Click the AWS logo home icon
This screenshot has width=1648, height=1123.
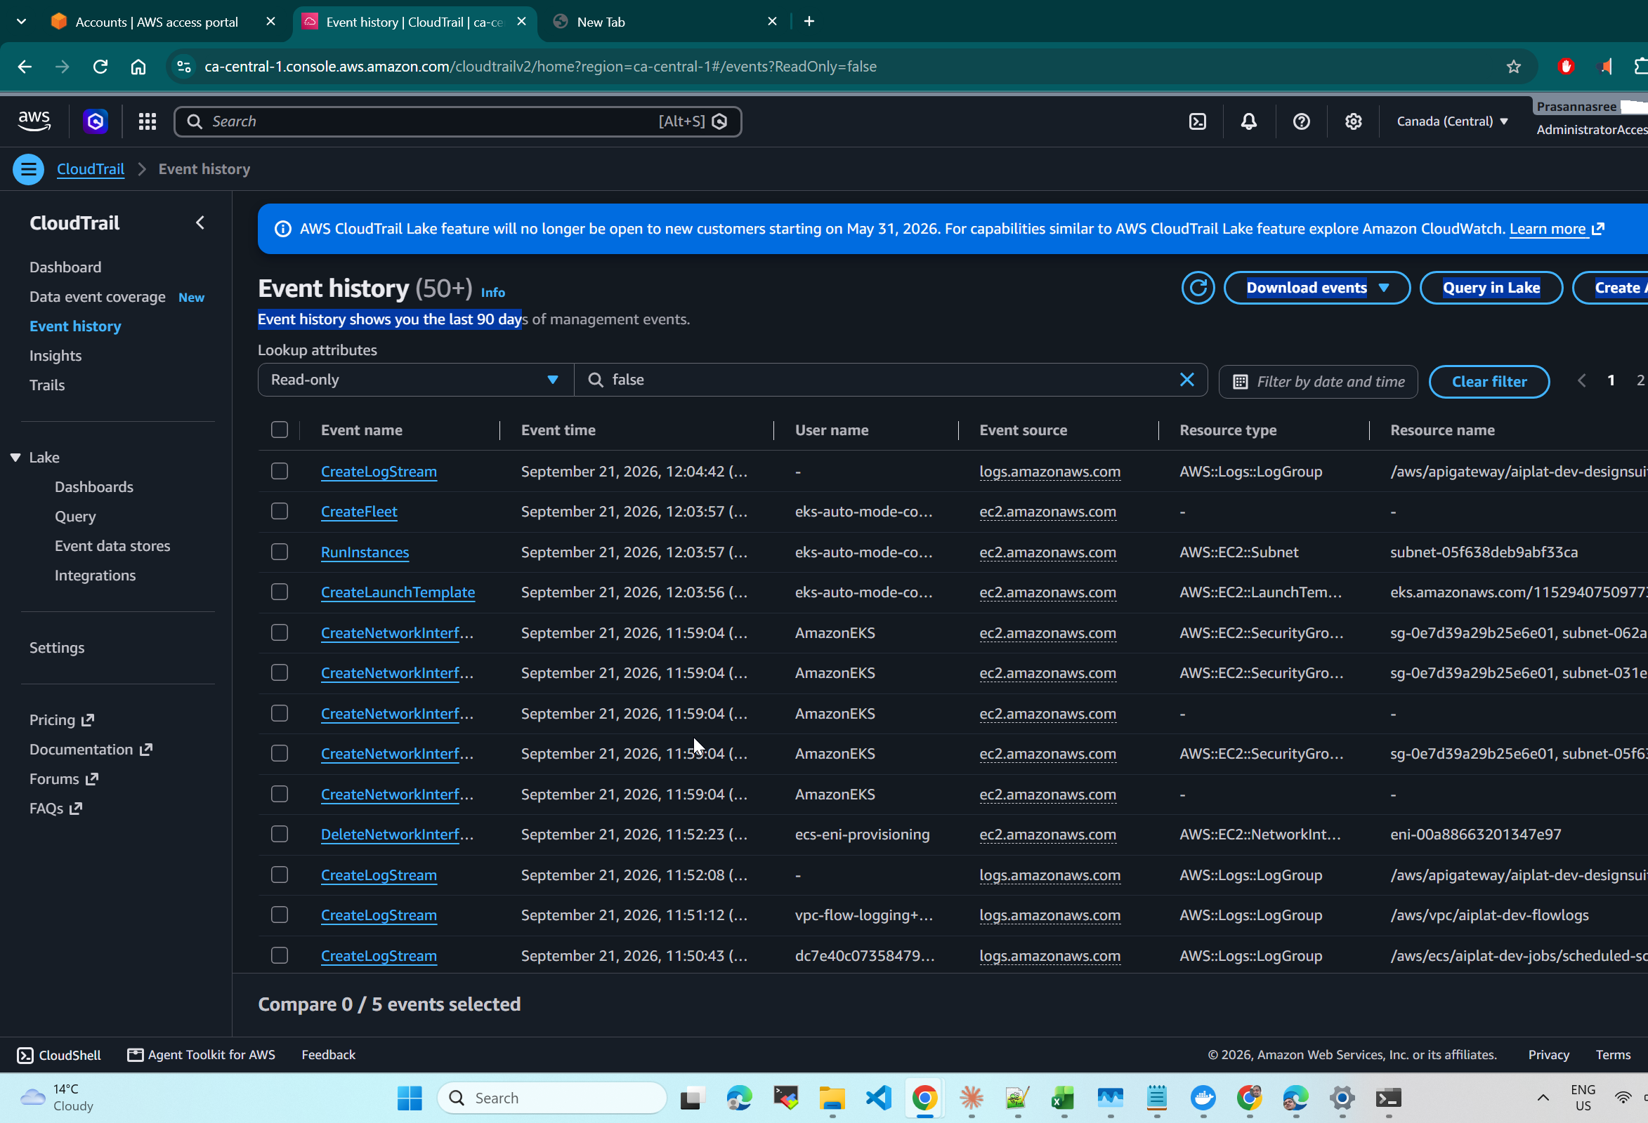(34, 121)
